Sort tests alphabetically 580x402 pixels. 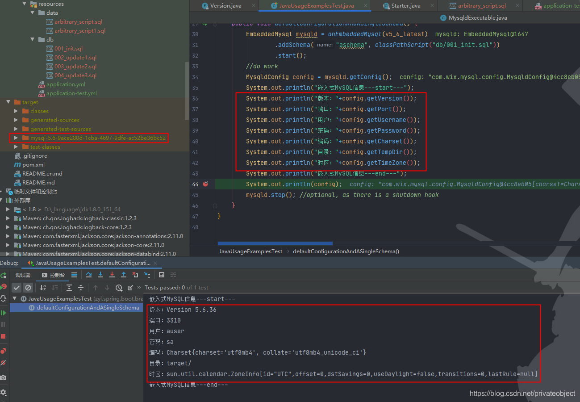tap(43, 288)
